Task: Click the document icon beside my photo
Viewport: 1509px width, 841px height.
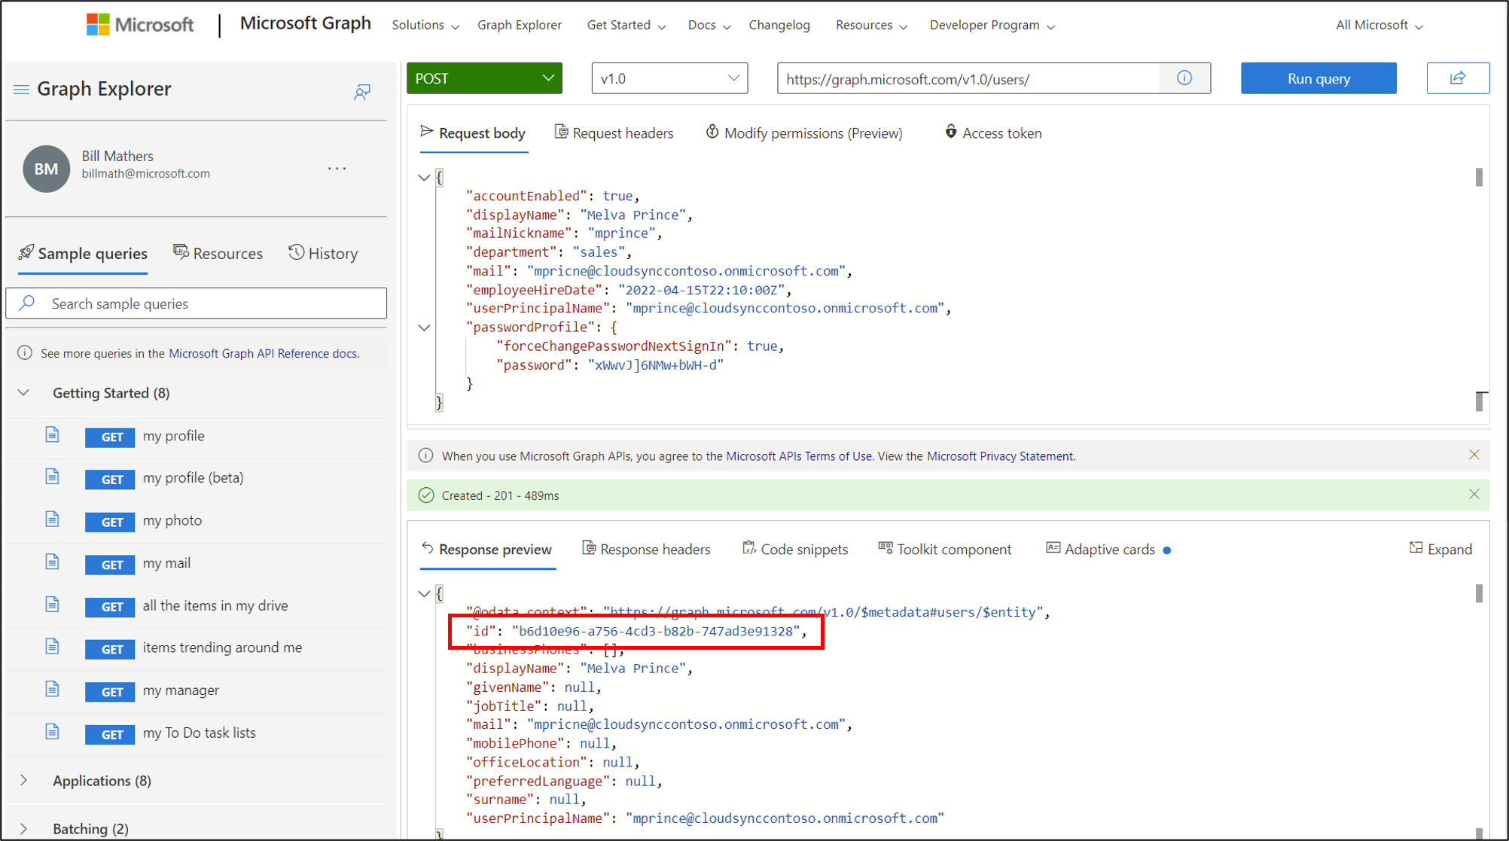Action: 52,520
